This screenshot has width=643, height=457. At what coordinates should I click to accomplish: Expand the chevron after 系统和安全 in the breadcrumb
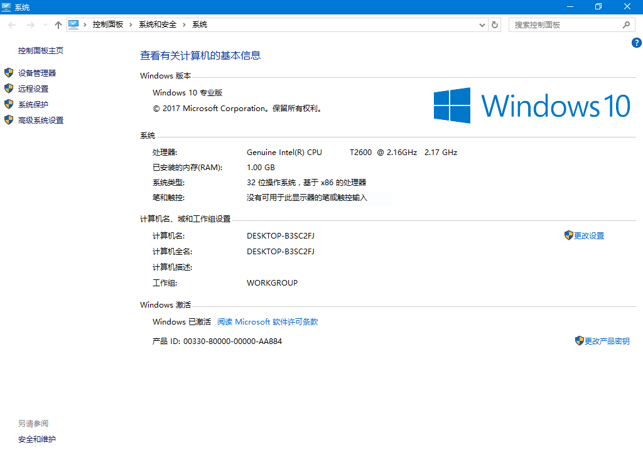[x=185, y=24]
